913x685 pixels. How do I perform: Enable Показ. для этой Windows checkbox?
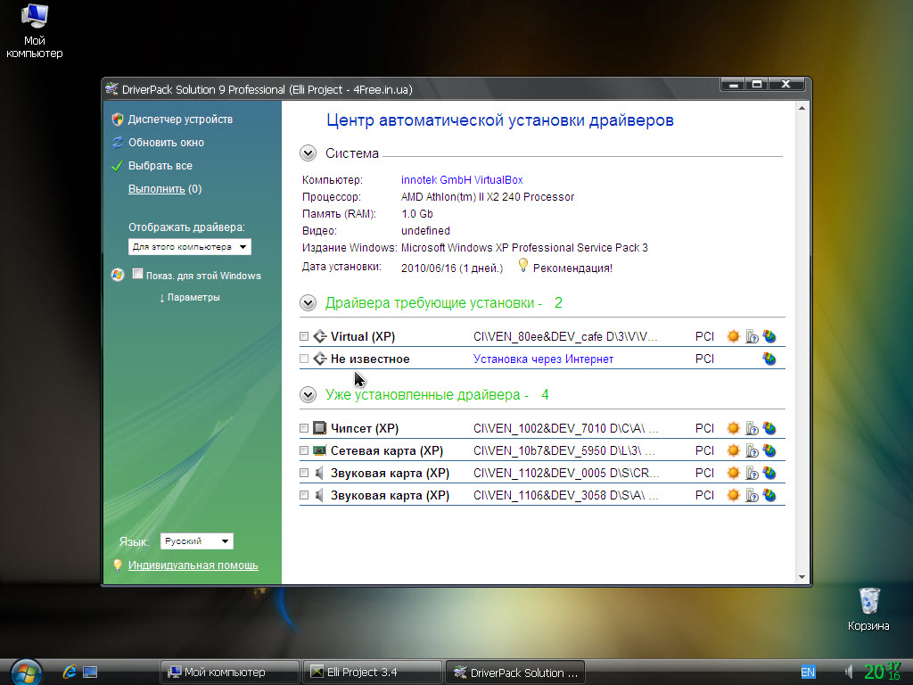pos(137,274)
